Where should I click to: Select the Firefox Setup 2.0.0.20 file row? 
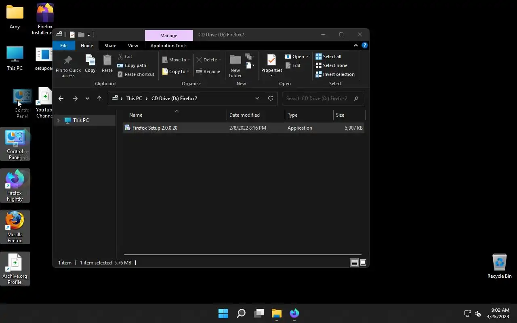coord(244,128)
